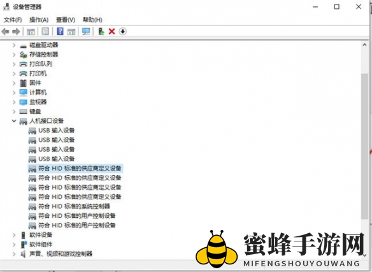Collapse the 人机接口设备 node
Image resolution: width=372 pixels, height=272 pixels.
coord(14,121)
